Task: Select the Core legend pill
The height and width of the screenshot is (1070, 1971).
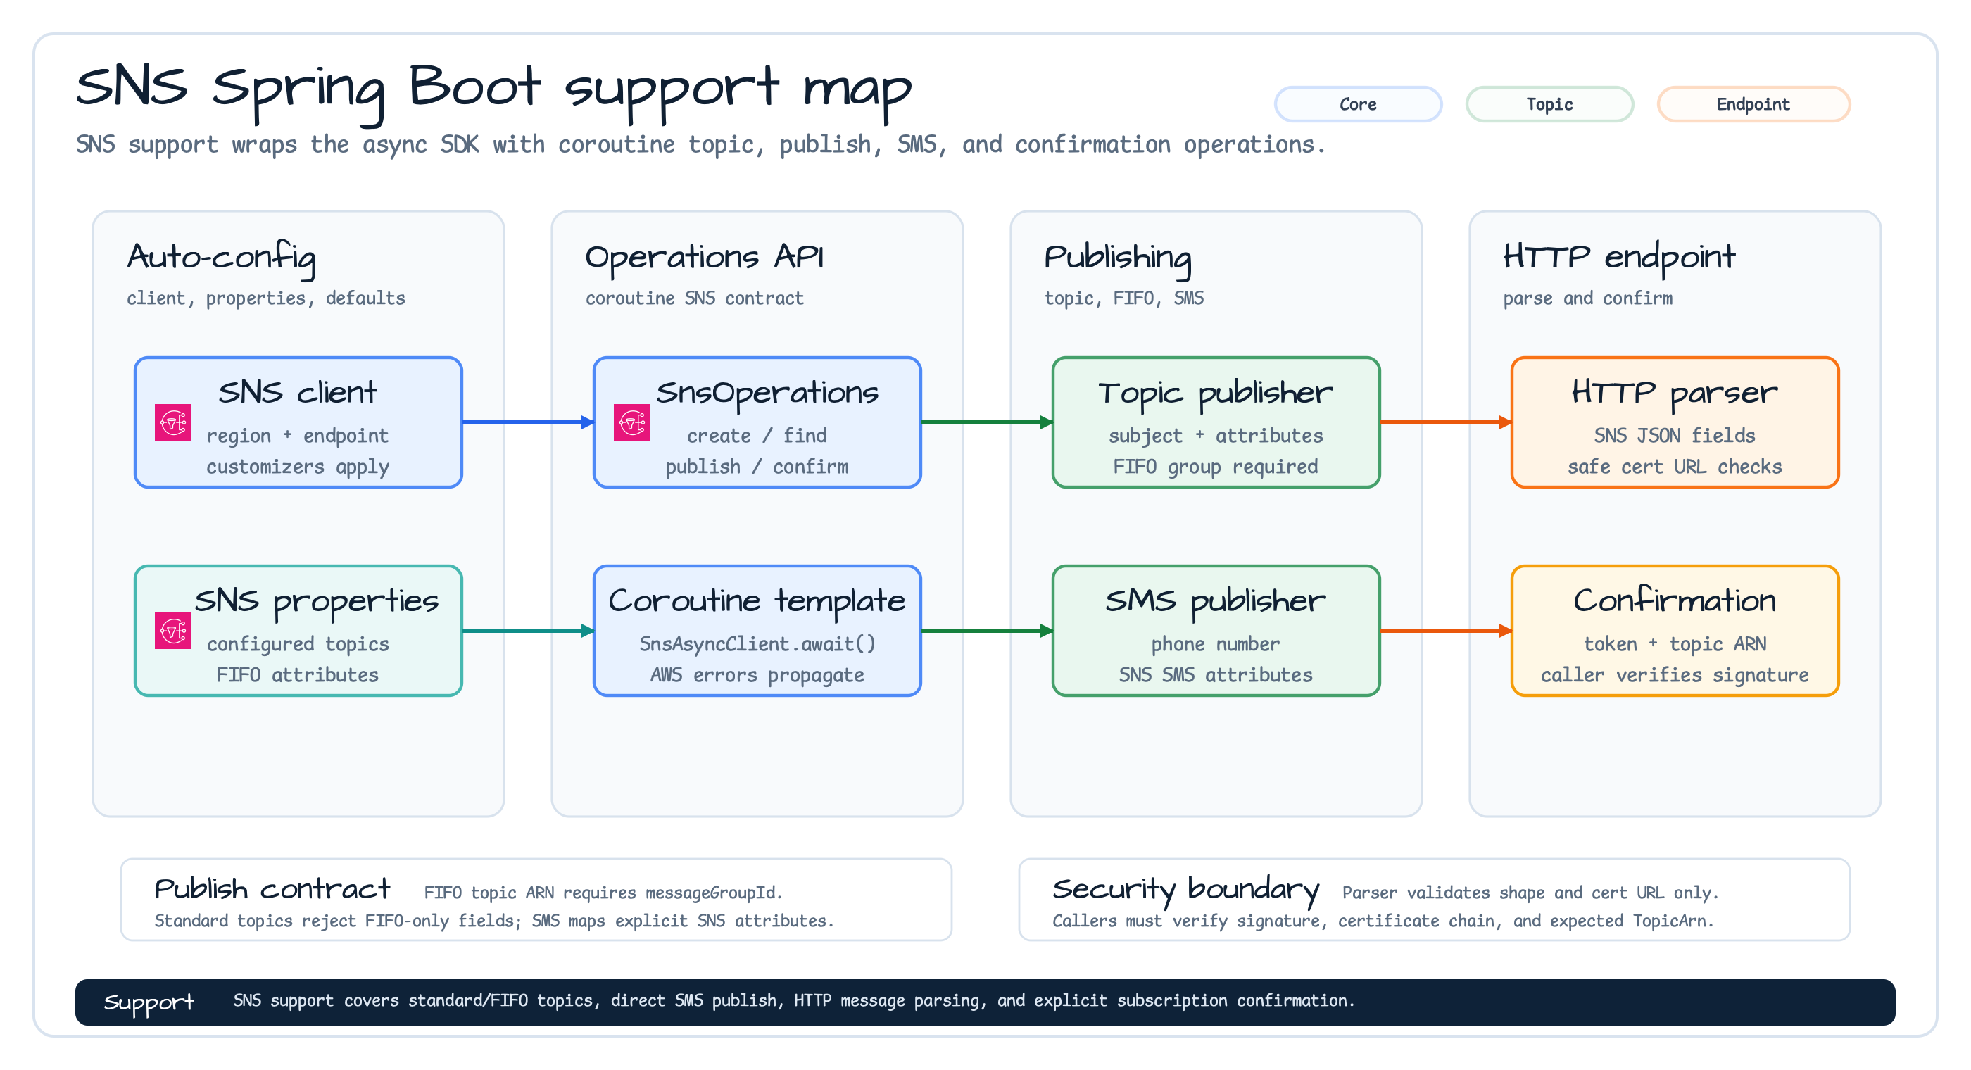Action: click(x=1358, y=104)
